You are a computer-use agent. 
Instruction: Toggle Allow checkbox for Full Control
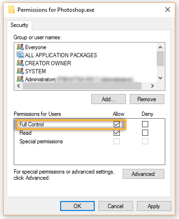(x=116, y=124)
